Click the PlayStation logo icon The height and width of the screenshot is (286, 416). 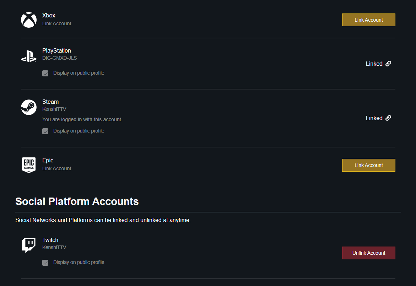(28, 56)
